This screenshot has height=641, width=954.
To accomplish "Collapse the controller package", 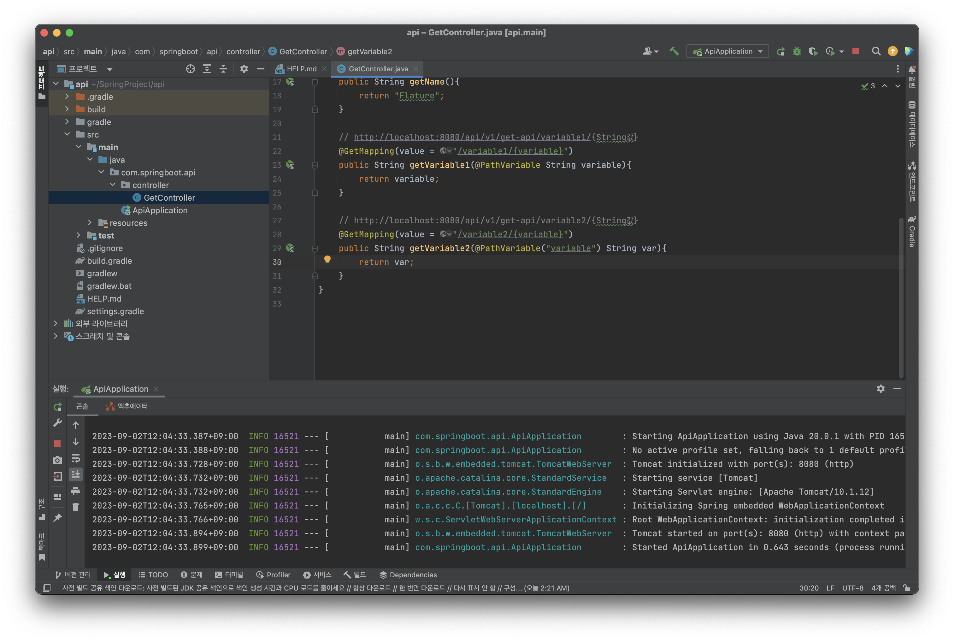I will point(113,185).
